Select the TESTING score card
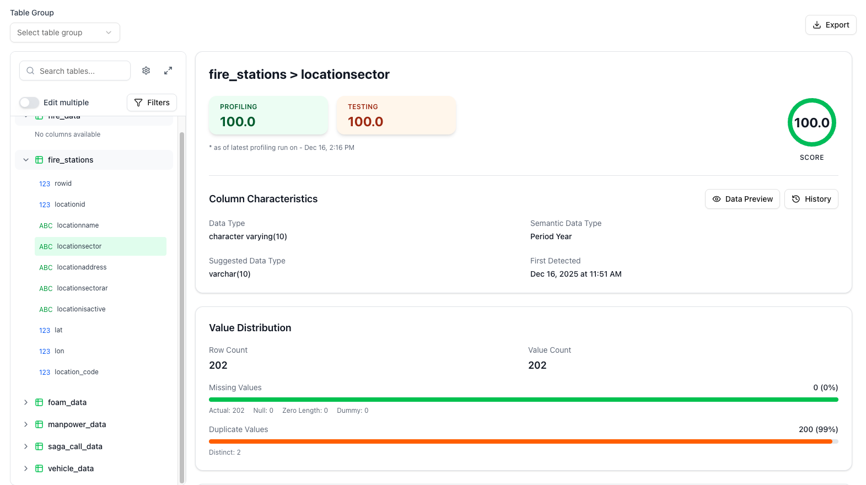 [x=396, y=115]
